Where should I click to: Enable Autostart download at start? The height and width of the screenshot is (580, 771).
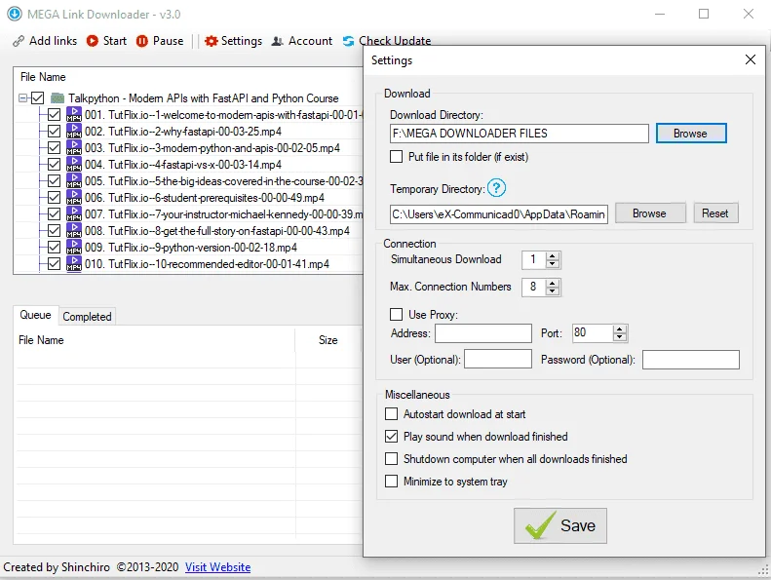pos(392,413)
